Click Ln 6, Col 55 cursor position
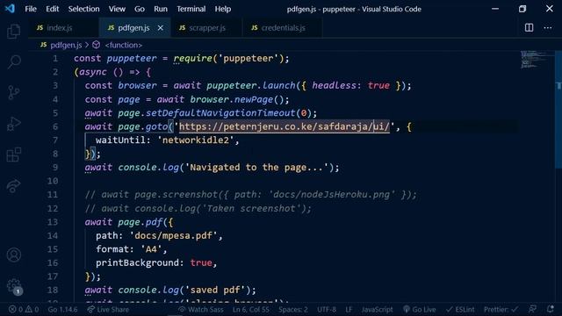The image size is (562, 316). click(x=250, y=310)
